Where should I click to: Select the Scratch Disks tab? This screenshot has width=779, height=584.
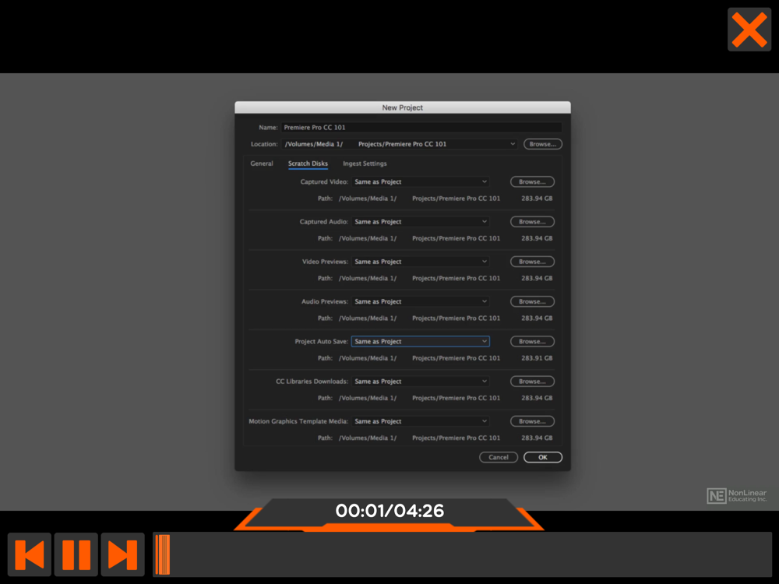point(308,164)
